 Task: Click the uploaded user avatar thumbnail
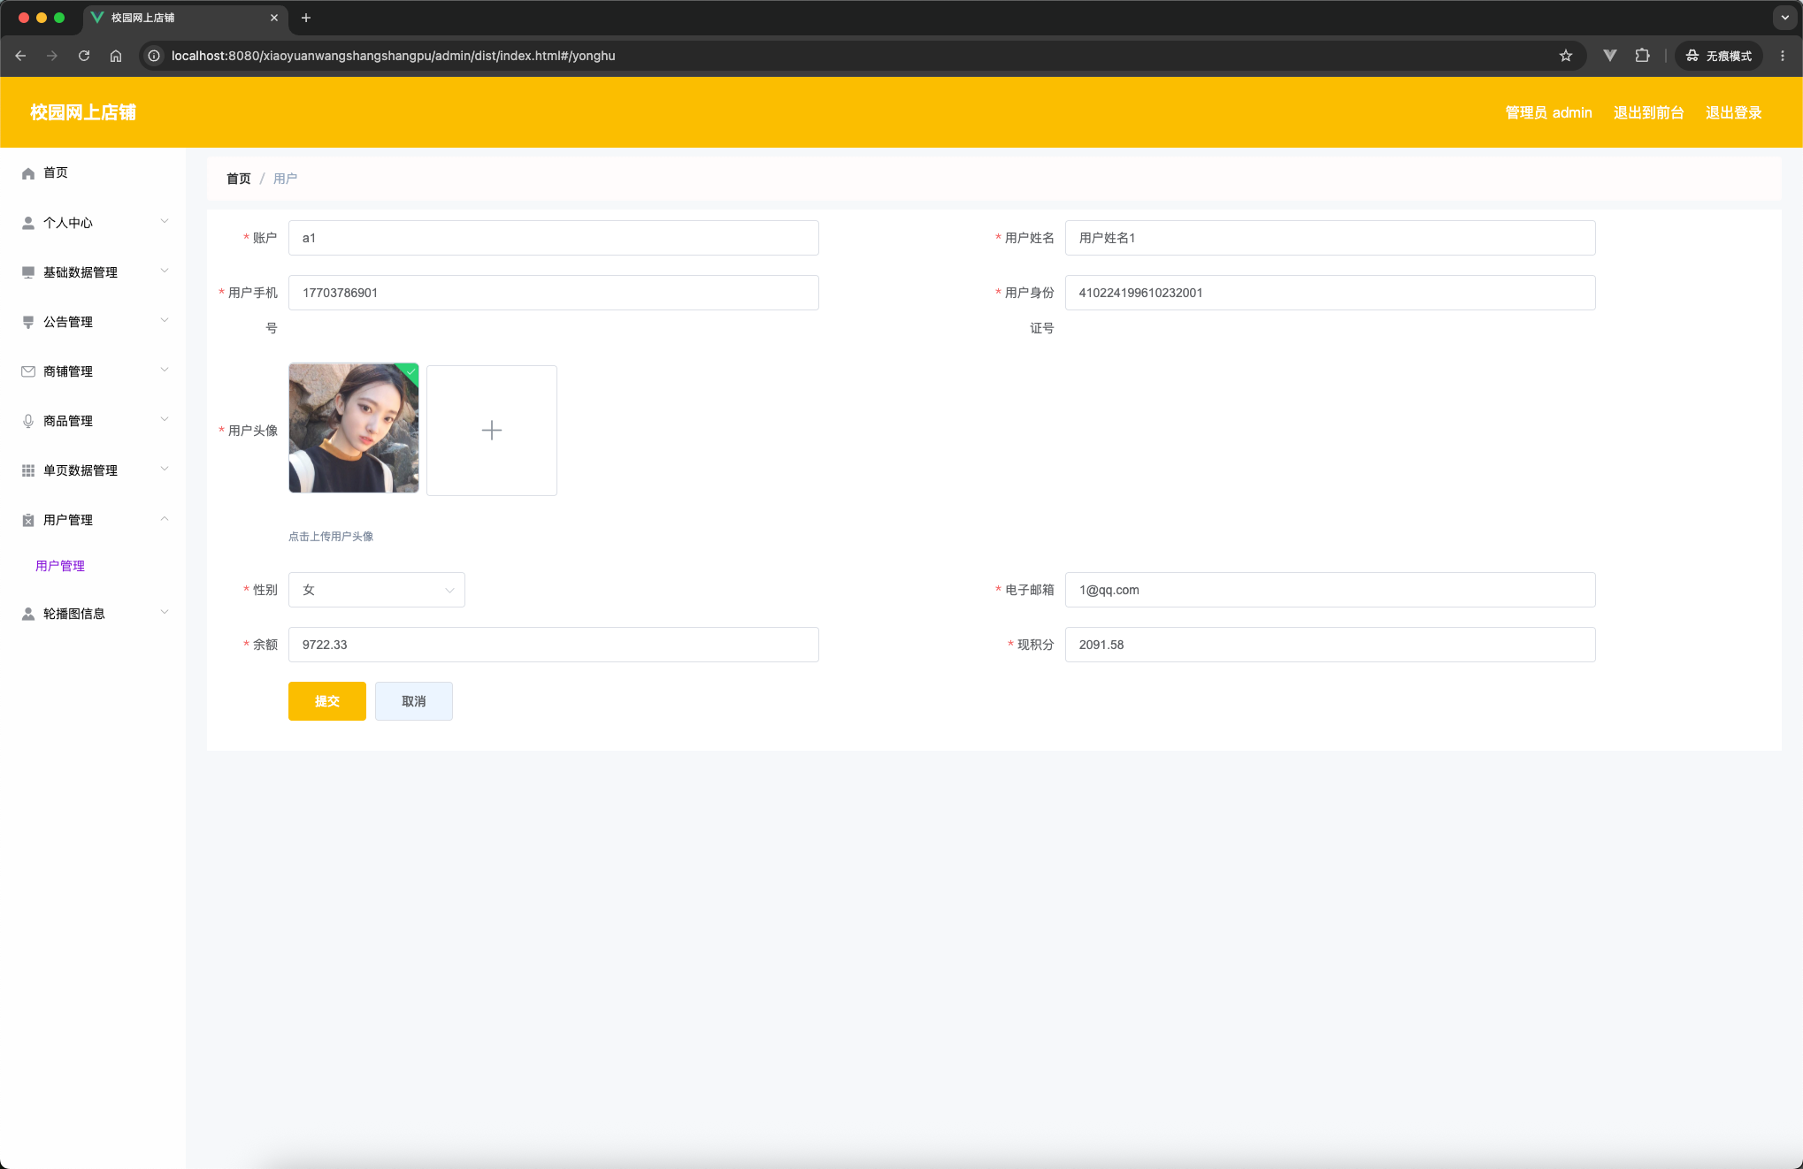pyautogui.click(x=354, y=428)
